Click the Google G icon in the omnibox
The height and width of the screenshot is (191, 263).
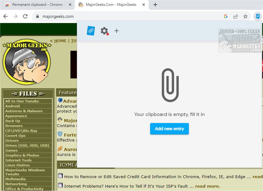[x=226, y=16]
